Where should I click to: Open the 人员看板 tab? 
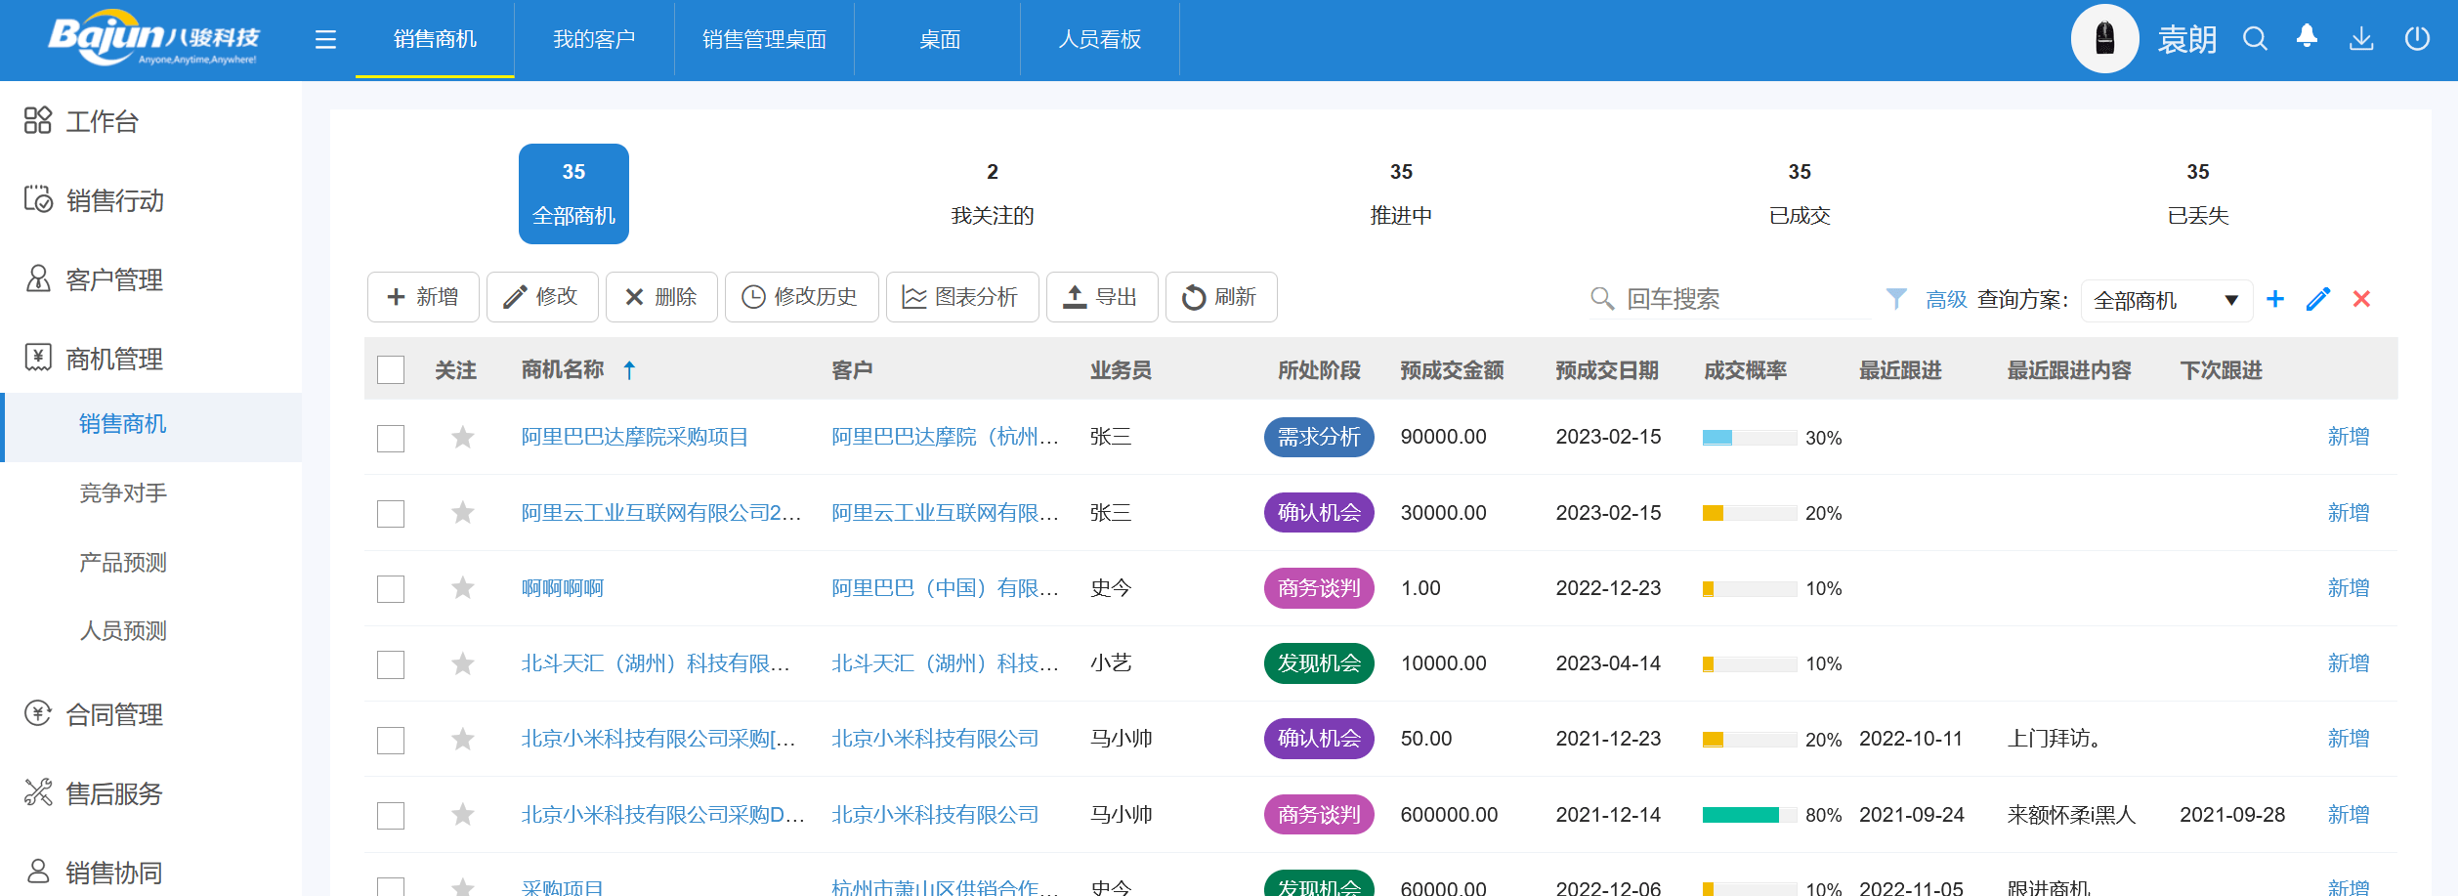[1099, 39]
